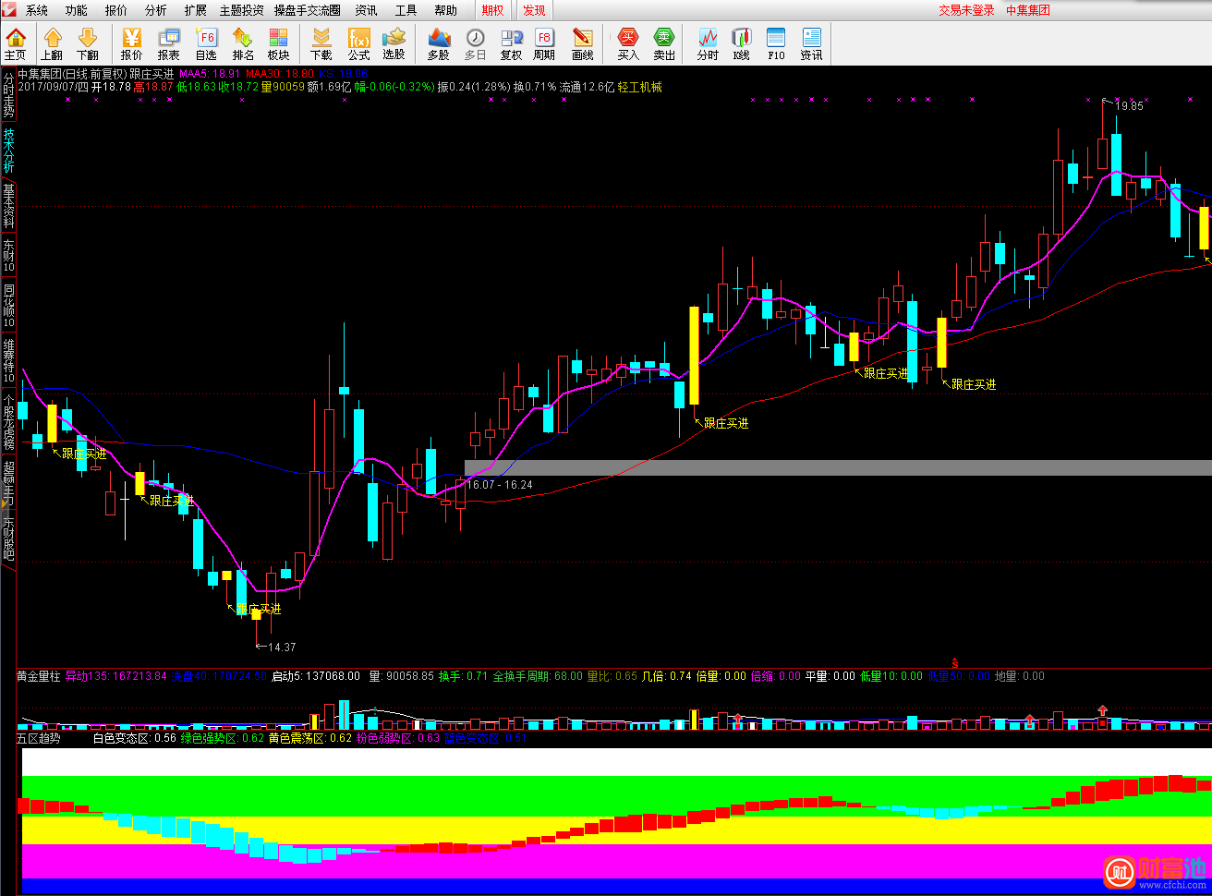Click the 19.85 high price label
This screenshot has height=896, width=1212.
[x=1129, y=106]
